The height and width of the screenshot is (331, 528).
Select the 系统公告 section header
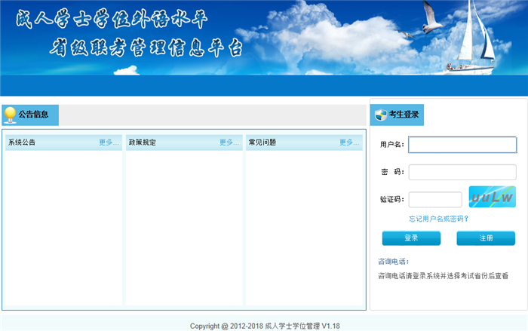click(22, 143)
